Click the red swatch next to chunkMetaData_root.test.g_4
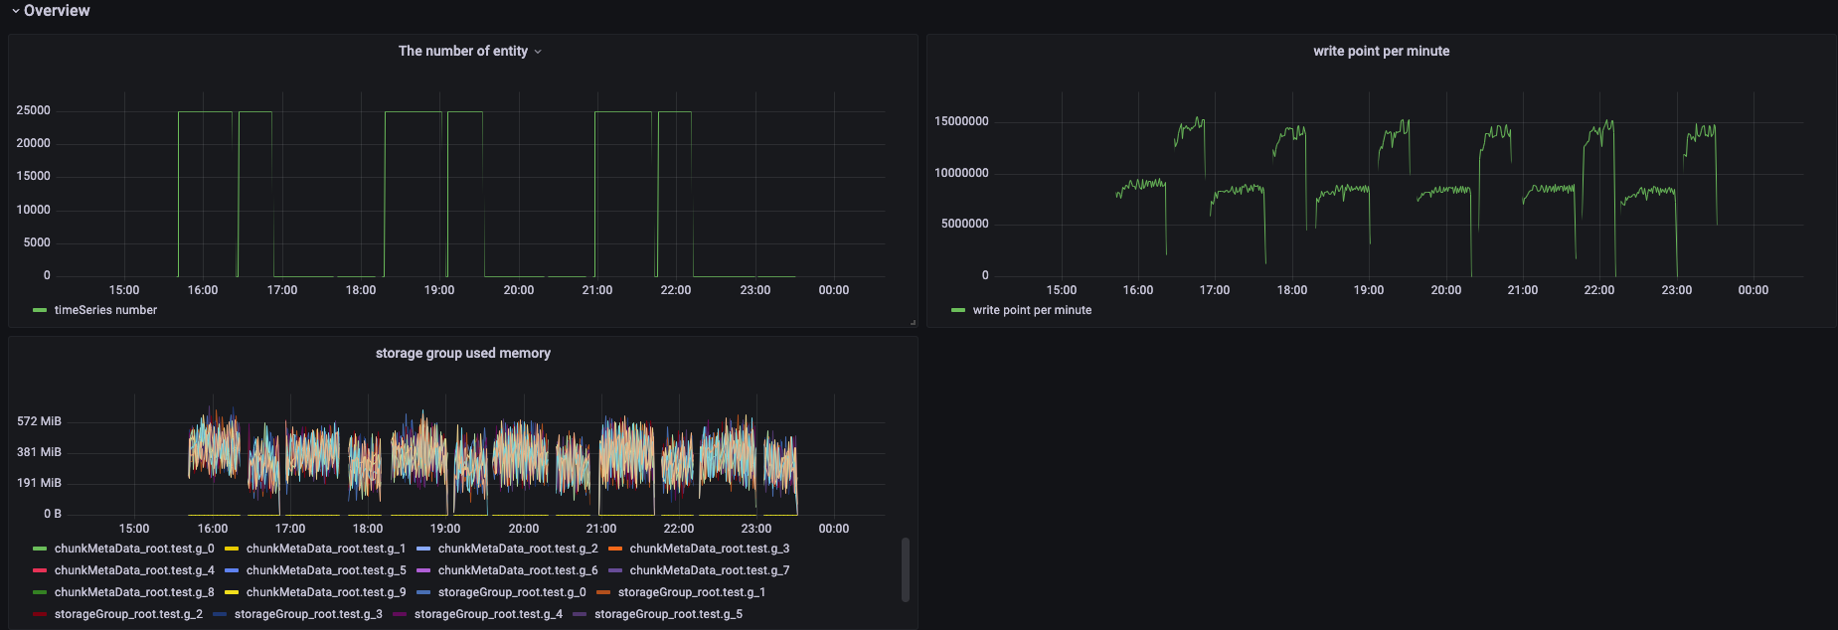Image resolution: width=1838 pixels, height=630 pixels. tap(40, 570)
